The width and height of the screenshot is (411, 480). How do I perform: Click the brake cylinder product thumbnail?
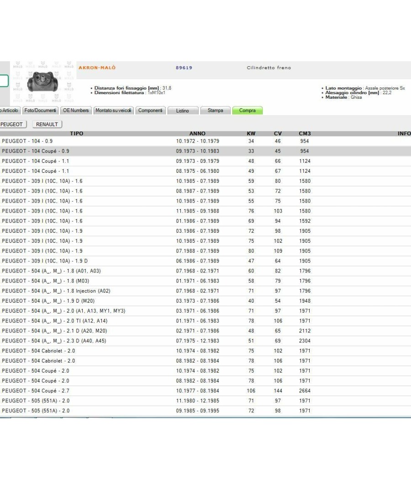click(x=42, y=82)
